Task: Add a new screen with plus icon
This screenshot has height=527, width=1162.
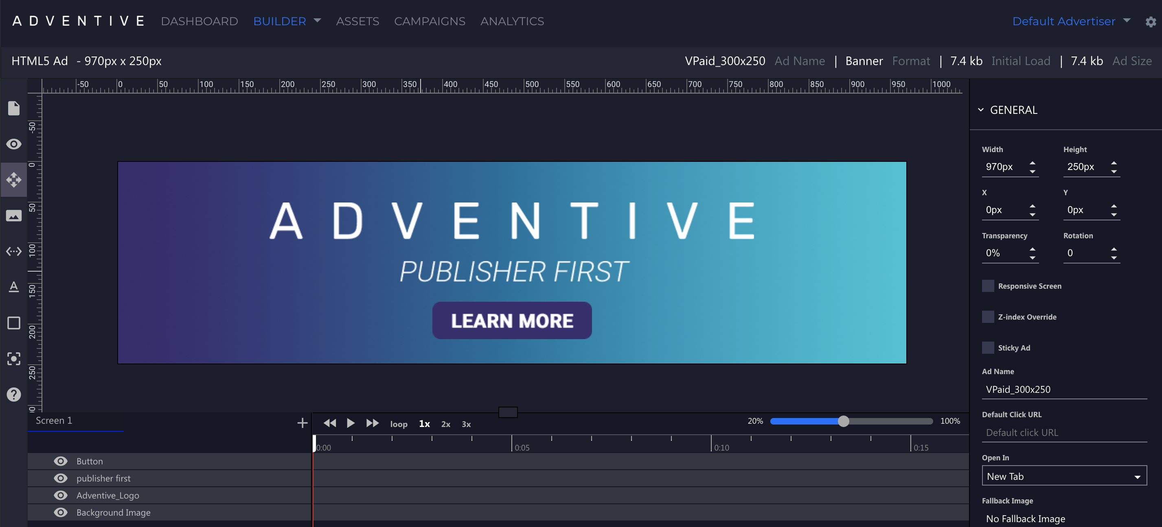Action: pyautogui.click(x=302, y=423)
